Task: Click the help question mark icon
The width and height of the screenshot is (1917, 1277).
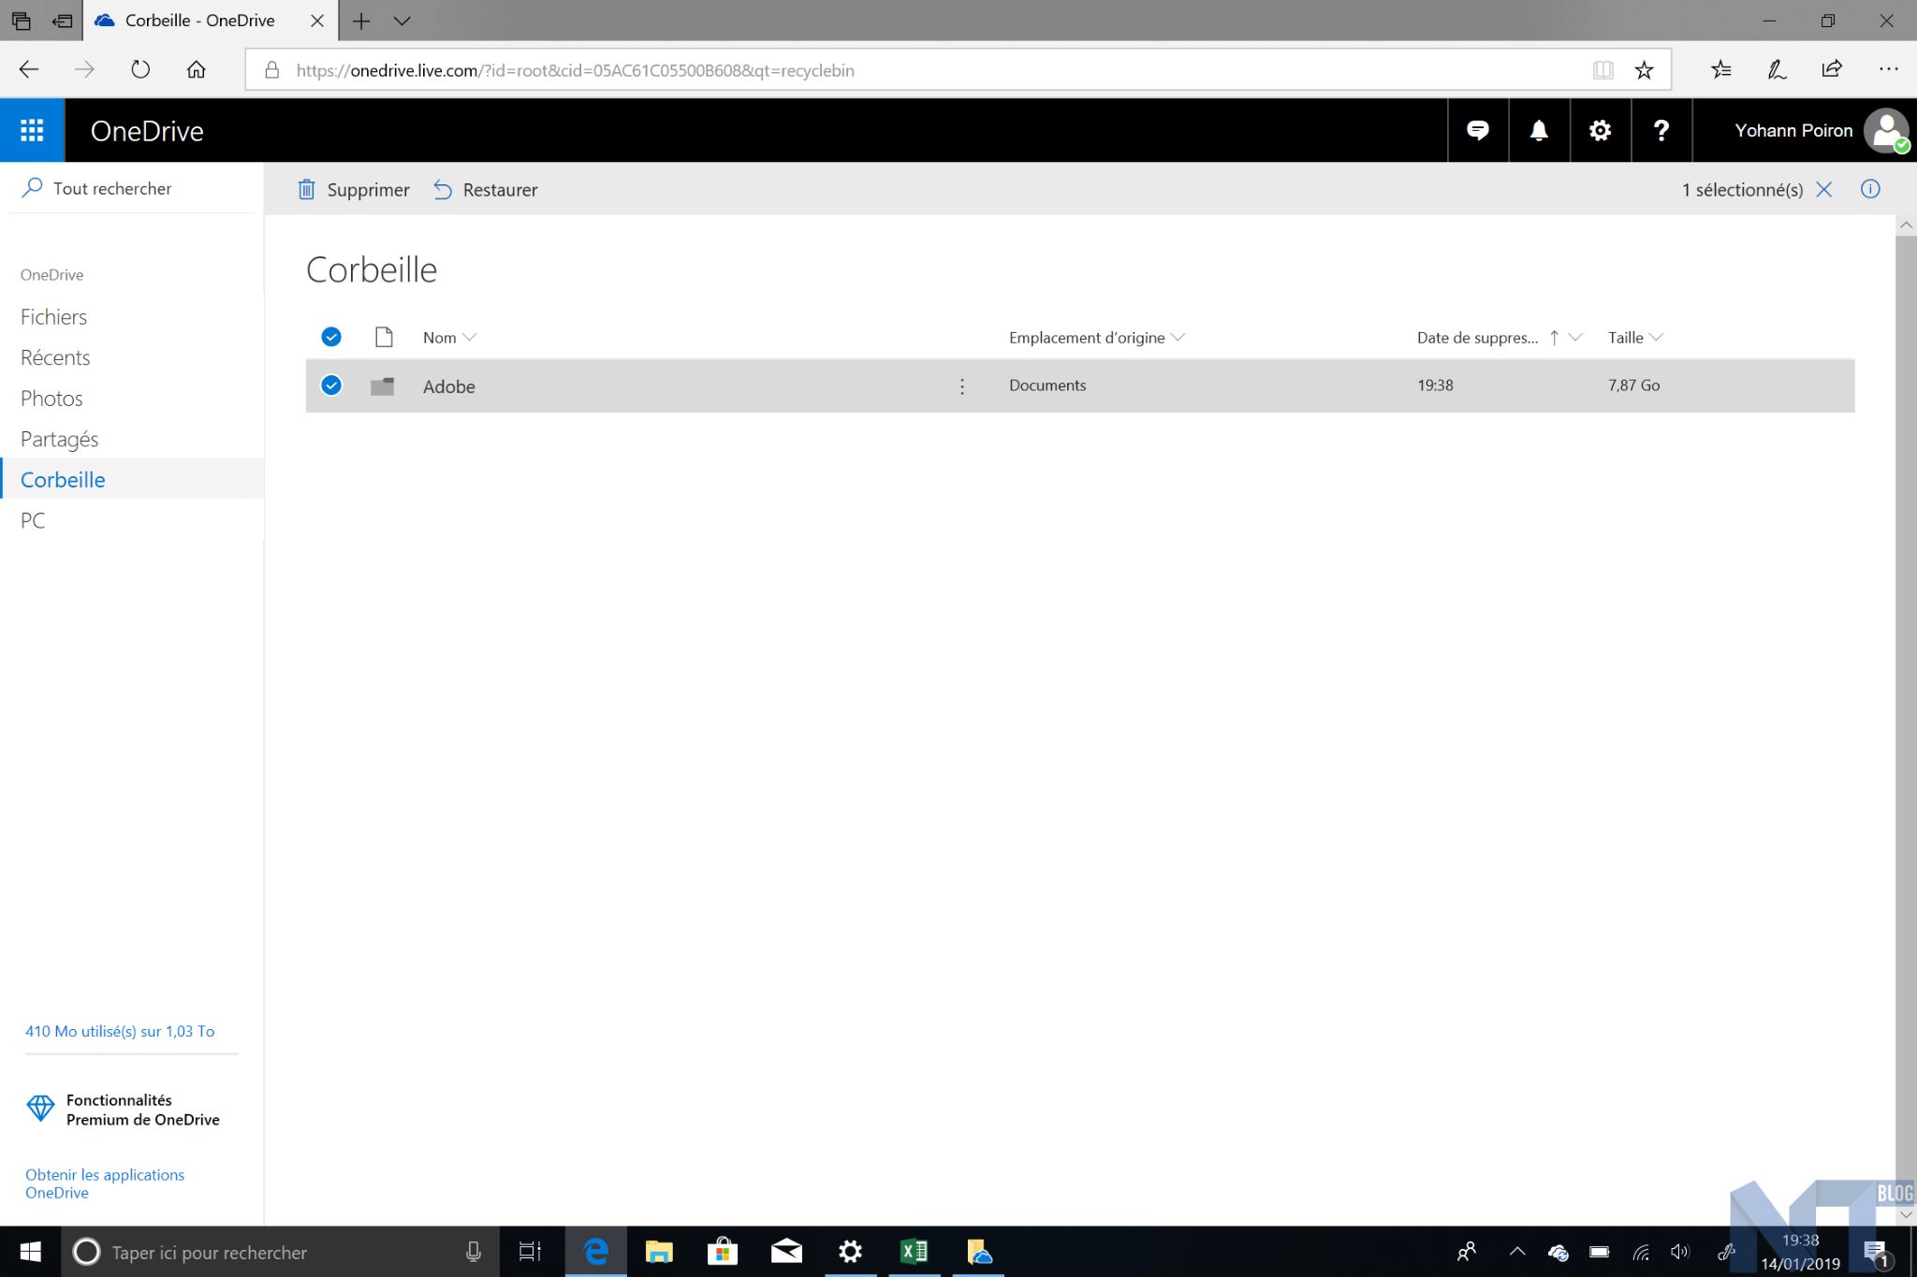Action: [1661, 130]
